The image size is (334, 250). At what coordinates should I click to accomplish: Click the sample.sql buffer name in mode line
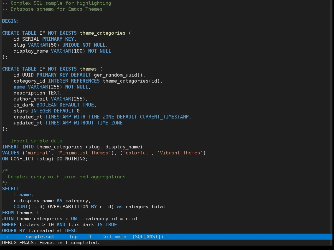pyautogui.click(x=40, y=237)
